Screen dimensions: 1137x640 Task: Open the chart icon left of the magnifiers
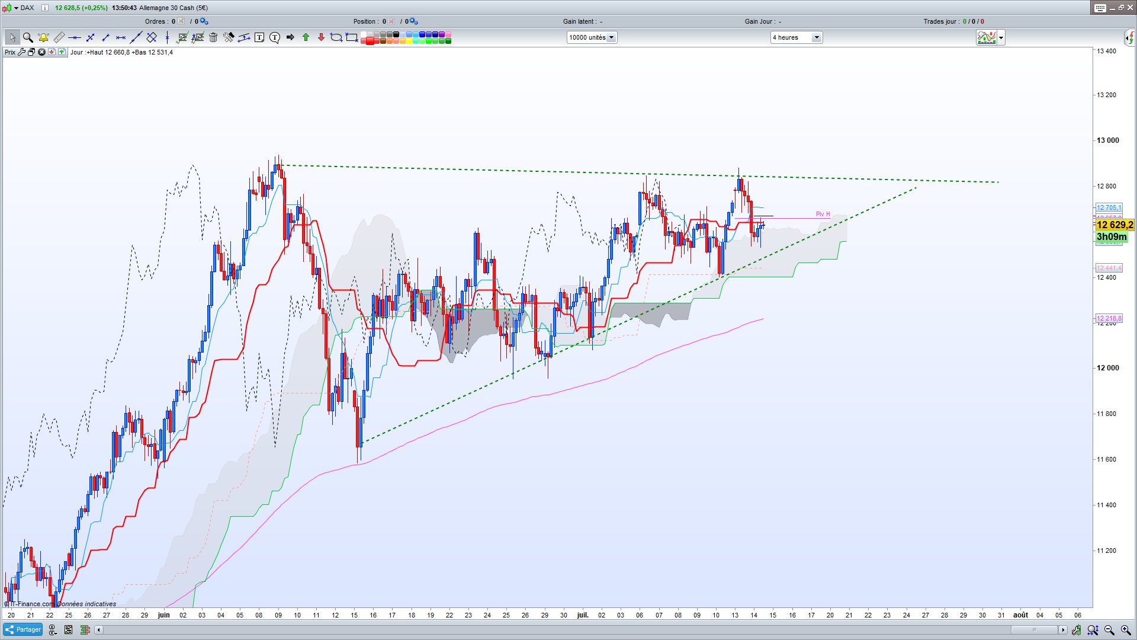coord(1076,630)
